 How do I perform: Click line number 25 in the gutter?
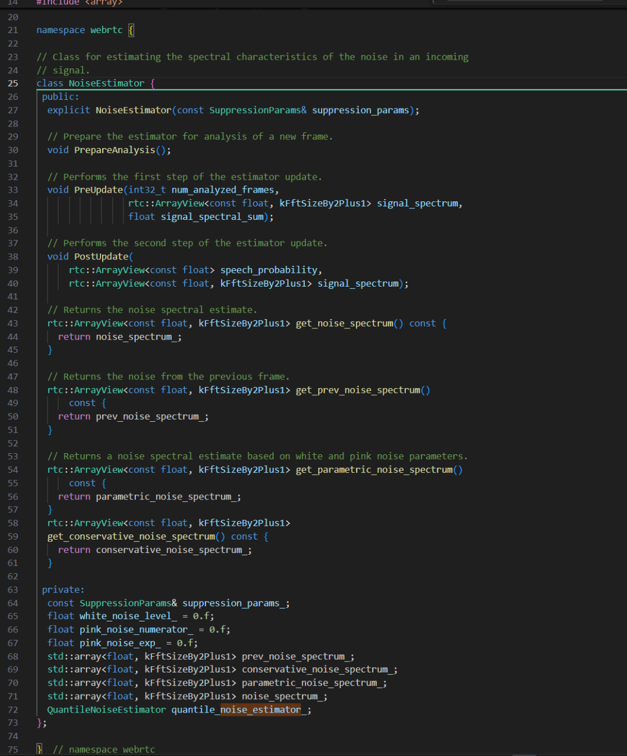pyautogui.click(x=13, y=83)
